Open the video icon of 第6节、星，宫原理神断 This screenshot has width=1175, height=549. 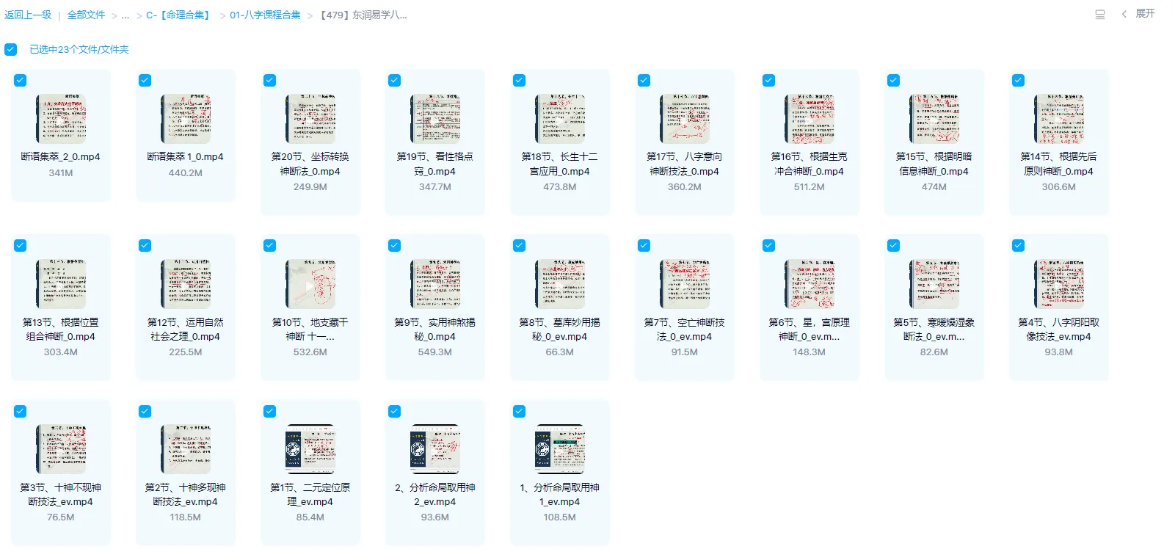click(810, 283)
